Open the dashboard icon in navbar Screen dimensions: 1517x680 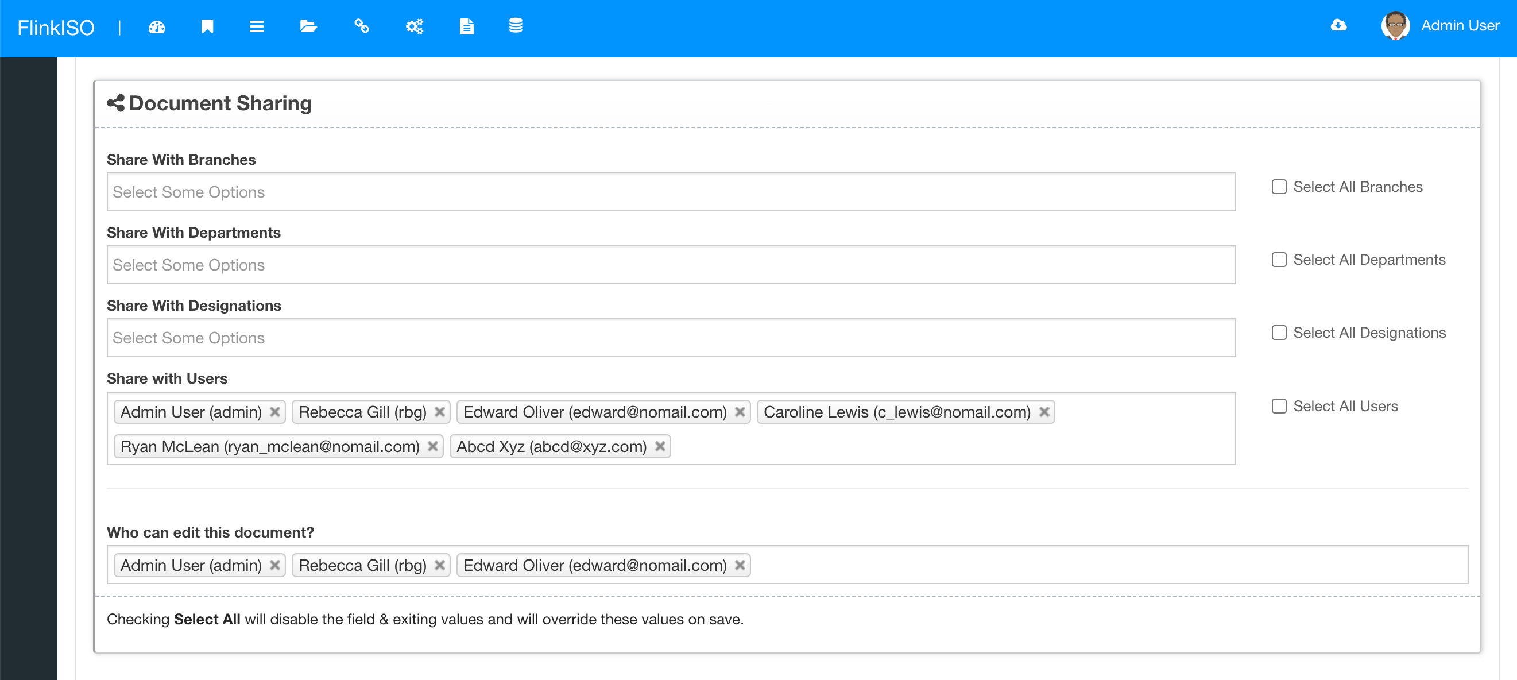157,26
